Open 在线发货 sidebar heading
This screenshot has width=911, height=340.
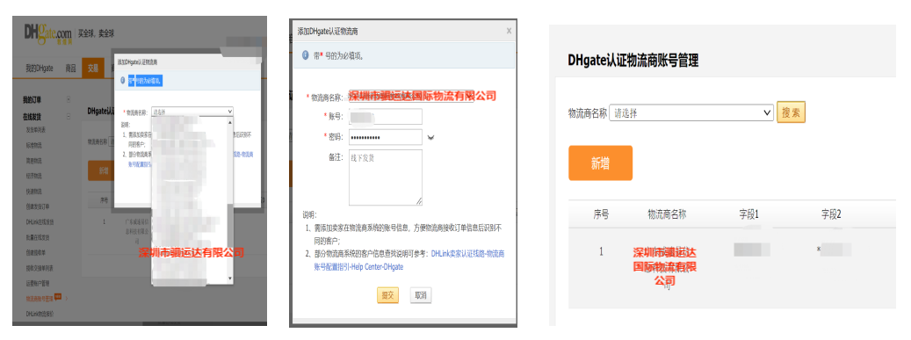[x=32, y=117]
